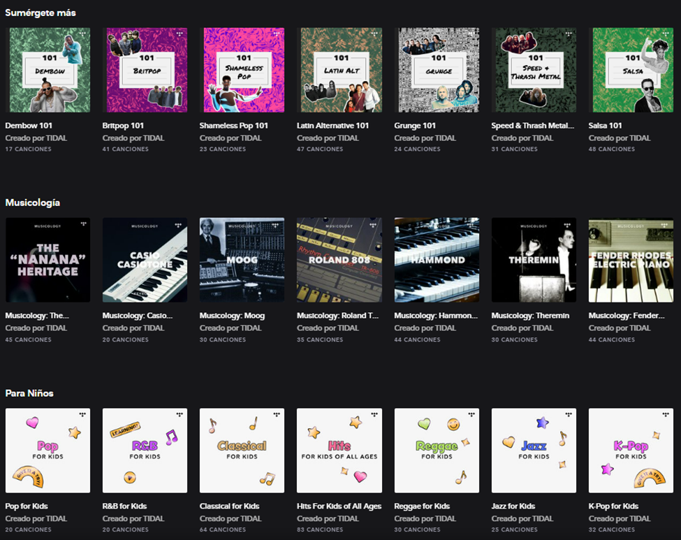
Task: Select the Reggae for Kids cover
Action: tap(437, 451)
